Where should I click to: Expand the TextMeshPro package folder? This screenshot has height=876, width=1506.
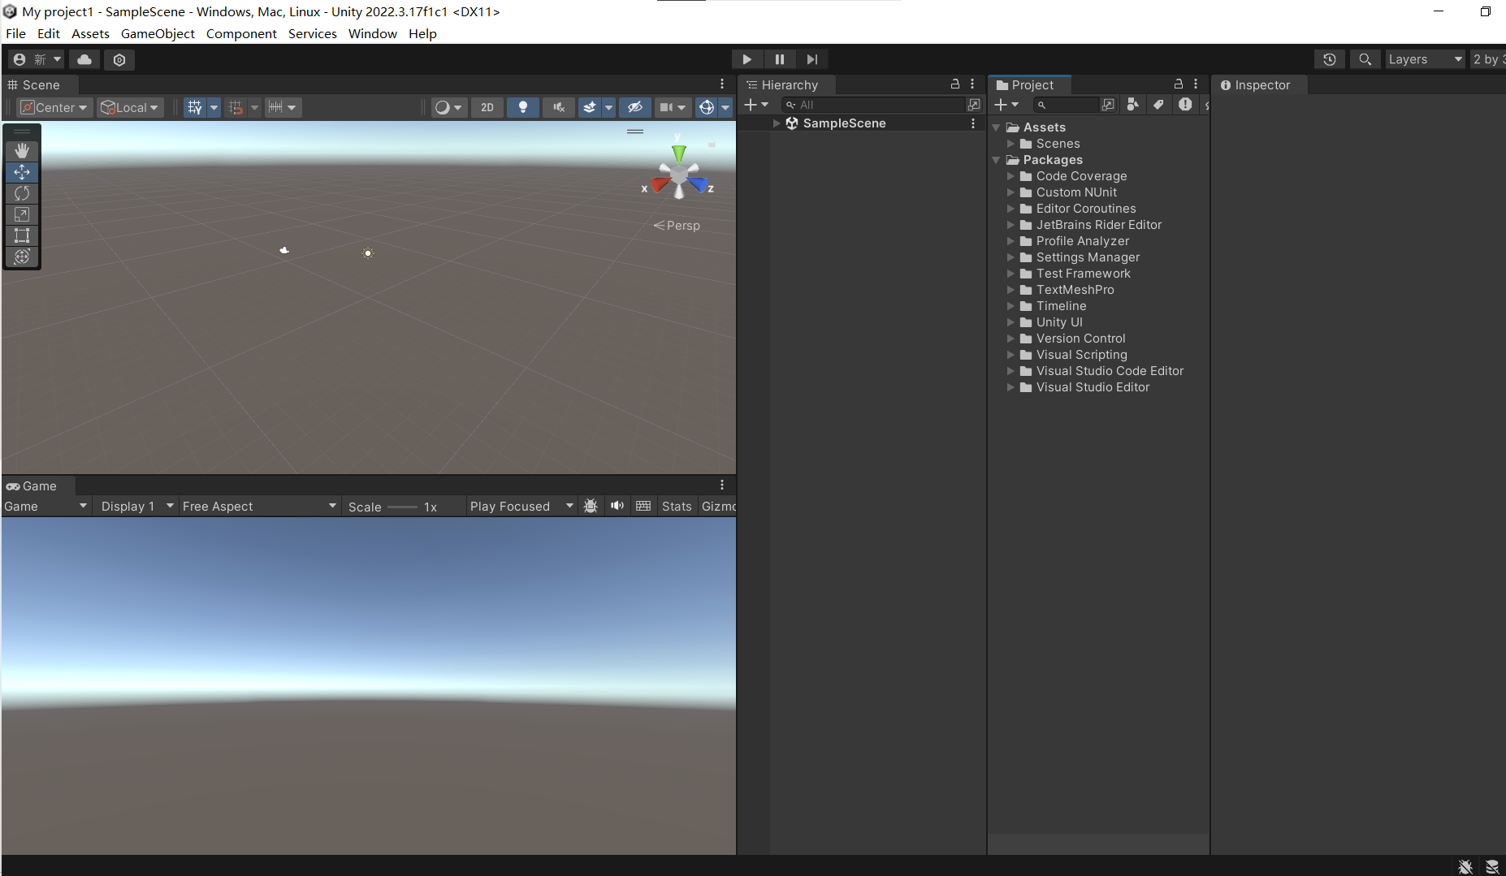1010,290
